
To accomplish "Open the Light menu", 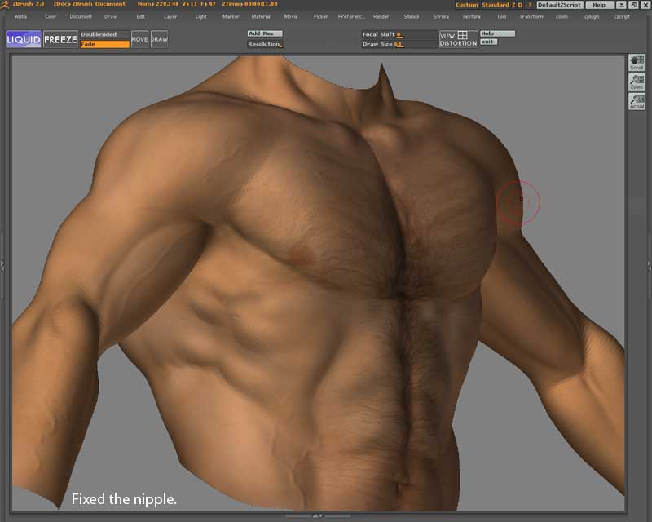I will click(200, 16).
